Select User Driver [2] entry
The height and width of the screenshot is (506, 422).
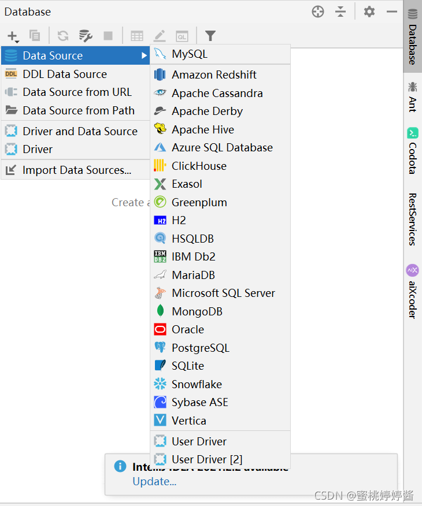(x=220, y=459)
